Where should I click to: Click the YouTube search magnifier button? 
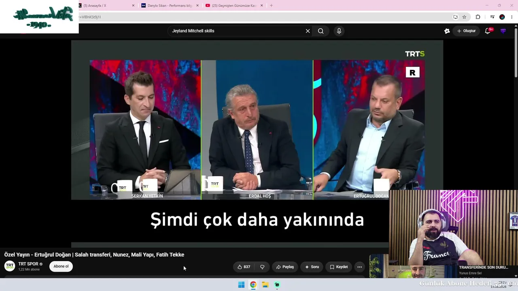321,31
